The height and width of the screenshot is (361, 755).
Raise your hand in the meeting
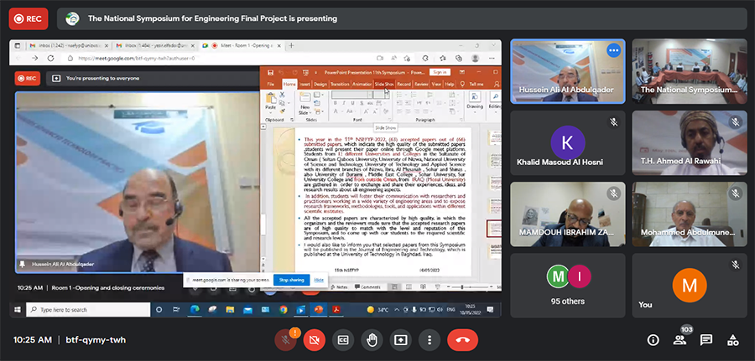(x=372, y=340)
